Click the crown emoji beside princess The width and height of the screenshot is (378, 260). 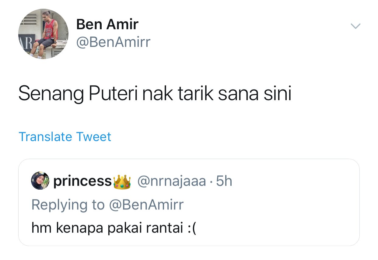point(122,181)
